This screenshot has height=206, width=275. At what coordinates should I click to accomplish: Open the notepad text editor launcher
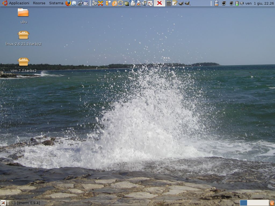tap(175, 3)
